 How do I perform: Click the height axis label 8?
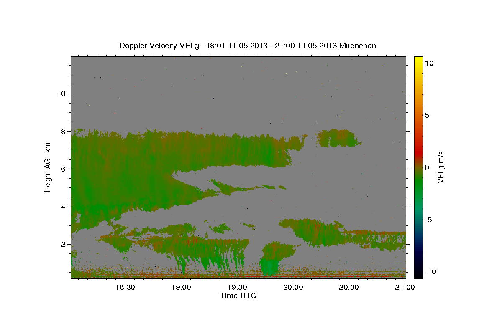pyautogui.click(x=62, y=131)
